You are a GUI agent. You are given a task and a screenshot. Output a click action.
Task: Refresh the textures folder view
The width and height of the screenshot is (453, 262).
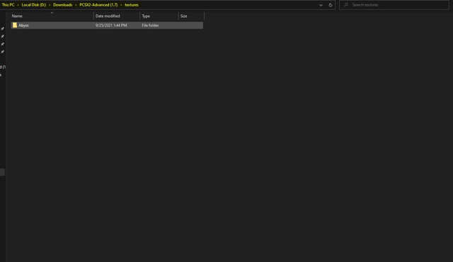(331, 5)
